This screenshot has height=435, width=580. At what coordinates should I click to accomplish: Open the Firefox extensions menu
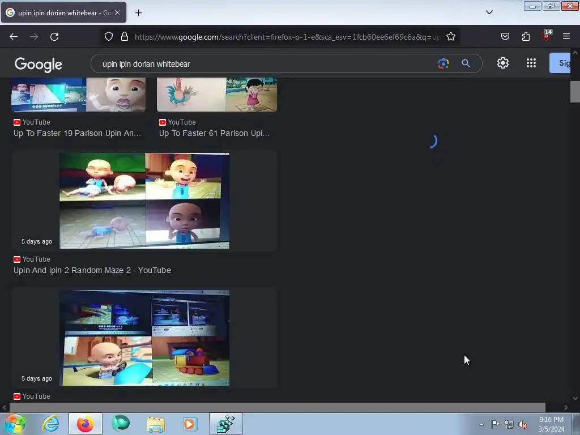(526, 37)
